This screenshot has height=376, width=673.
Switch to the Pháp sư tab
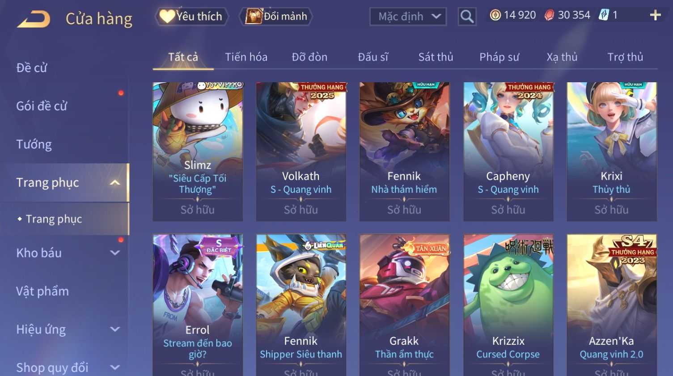(x=499, y=57)
